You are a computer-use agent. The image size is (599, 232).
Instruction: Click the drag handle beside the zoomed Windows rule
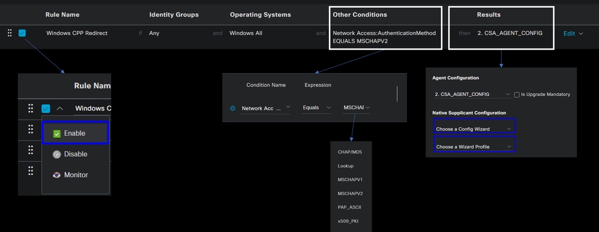click(x=31, y=109)
